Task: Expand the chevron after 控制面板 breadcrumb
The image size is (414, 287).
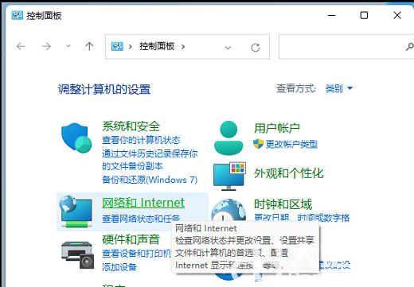Action: (x=183, y=47)
